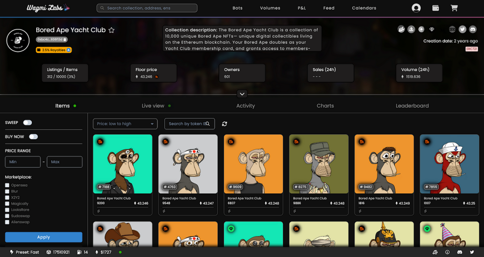Open ape #7188 thumbnail
The width and height of the screenshot is (484, 257).
point(122,164)
